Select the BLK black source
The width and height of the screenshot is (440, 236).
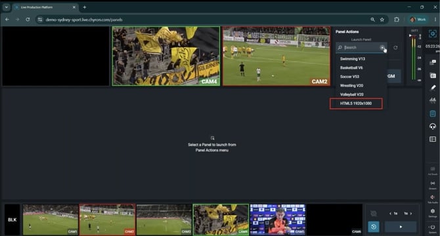click(x=12, y=220)
